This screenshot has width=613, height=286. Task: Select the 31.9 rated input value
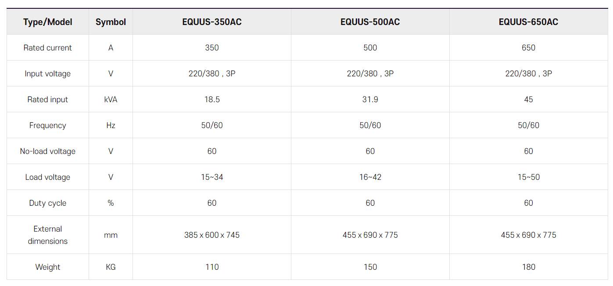point(370,100)
